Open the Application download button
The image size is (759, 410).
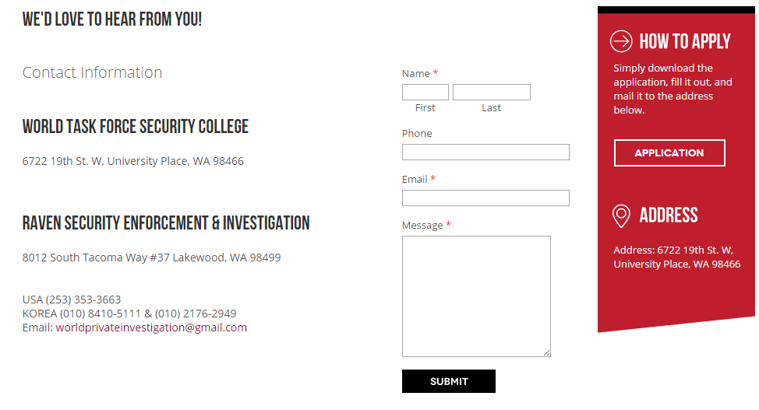pos(669,152)
